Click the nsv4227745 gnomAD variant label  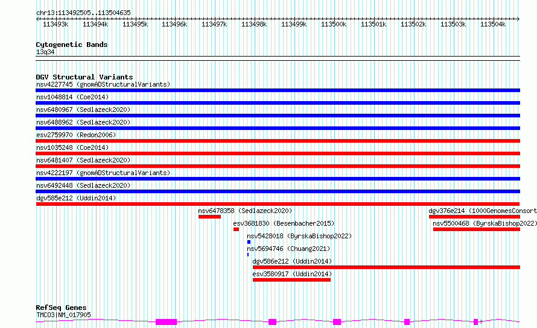(103, 84)
